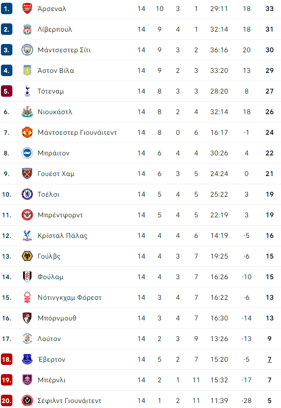Click the Brighton seagull crest
The width and height of the screenshot is (281, 408).
click(27, 153)
